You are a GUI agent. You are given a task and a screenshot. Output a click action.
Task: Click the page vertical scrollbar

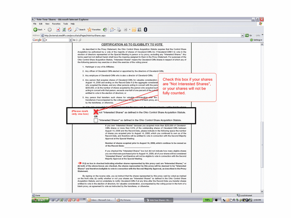coord(262,116)
